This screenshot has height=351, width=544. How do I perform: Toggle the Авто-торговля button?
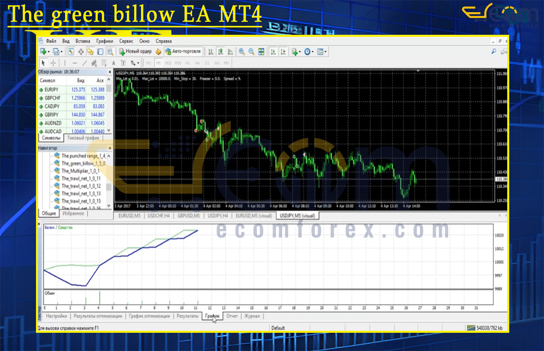[183, 52]
